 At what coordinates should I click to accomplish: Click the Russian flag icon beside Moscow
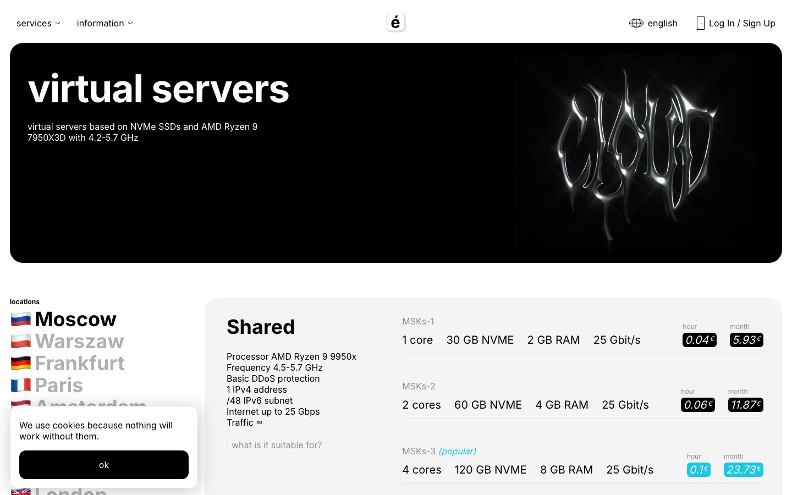pyautogui.click(x=21, y=319)
